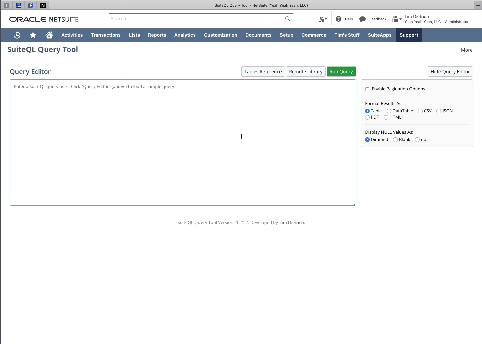Click the Help question mark icon
The width and height of the screenshot is (482, 344).
(339, 19)
